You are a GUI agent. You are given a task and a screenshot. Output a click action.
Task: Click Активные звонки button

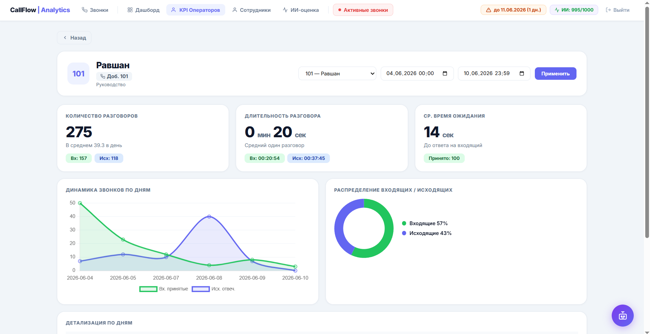pyautogui.click(x=363, y=10)
